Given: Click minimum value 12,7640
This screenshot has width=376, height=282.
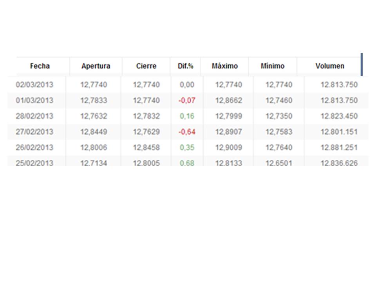Looking at the screenshot, I should (x=279, y=148).
